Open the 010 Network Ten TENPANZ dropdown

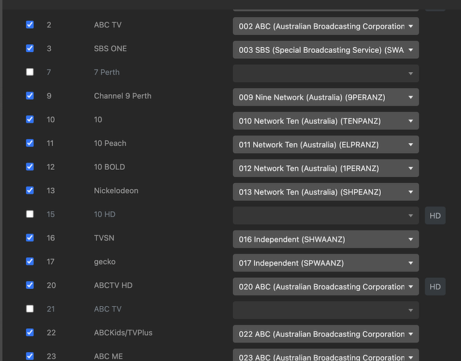pos(326,121)
